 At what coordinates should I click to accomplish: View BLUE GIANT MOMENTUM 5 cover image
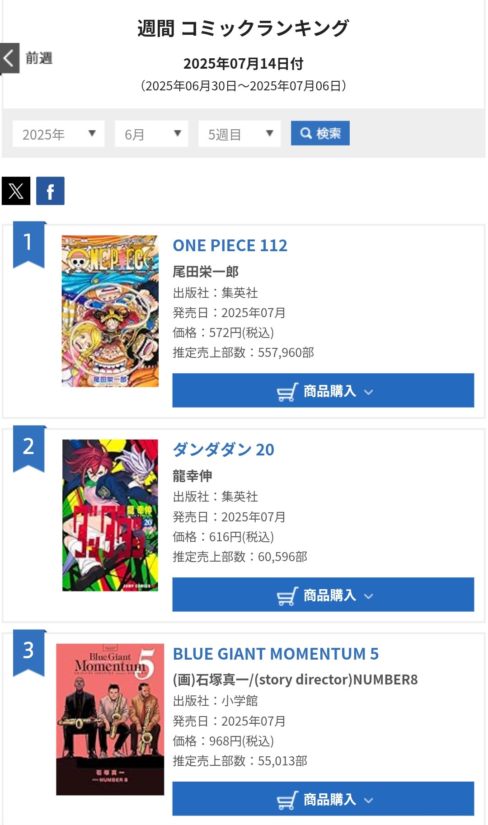[110, 719]
